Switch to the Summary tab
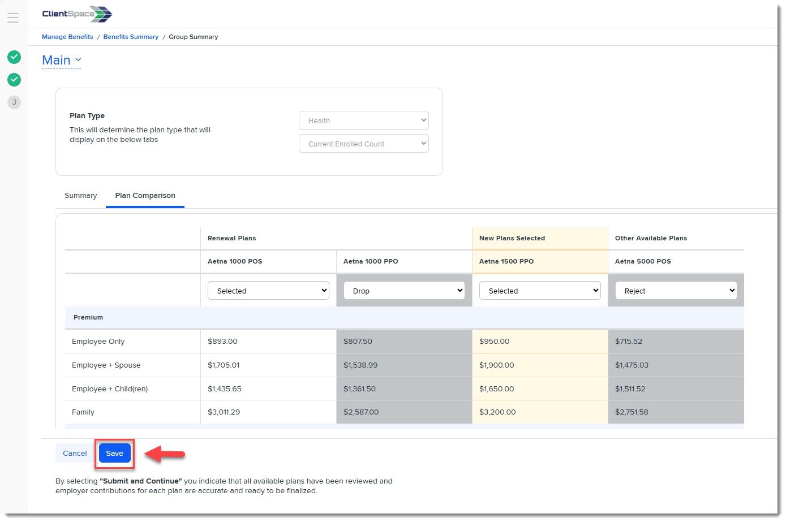Screen dimensions: 786x522 (81, 196)
